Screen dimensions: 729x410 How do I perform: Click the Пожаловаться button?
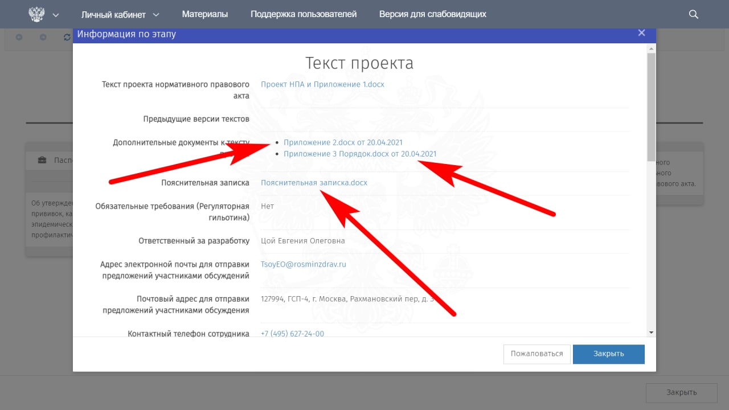pyautogui.click(x=536, y=354)
